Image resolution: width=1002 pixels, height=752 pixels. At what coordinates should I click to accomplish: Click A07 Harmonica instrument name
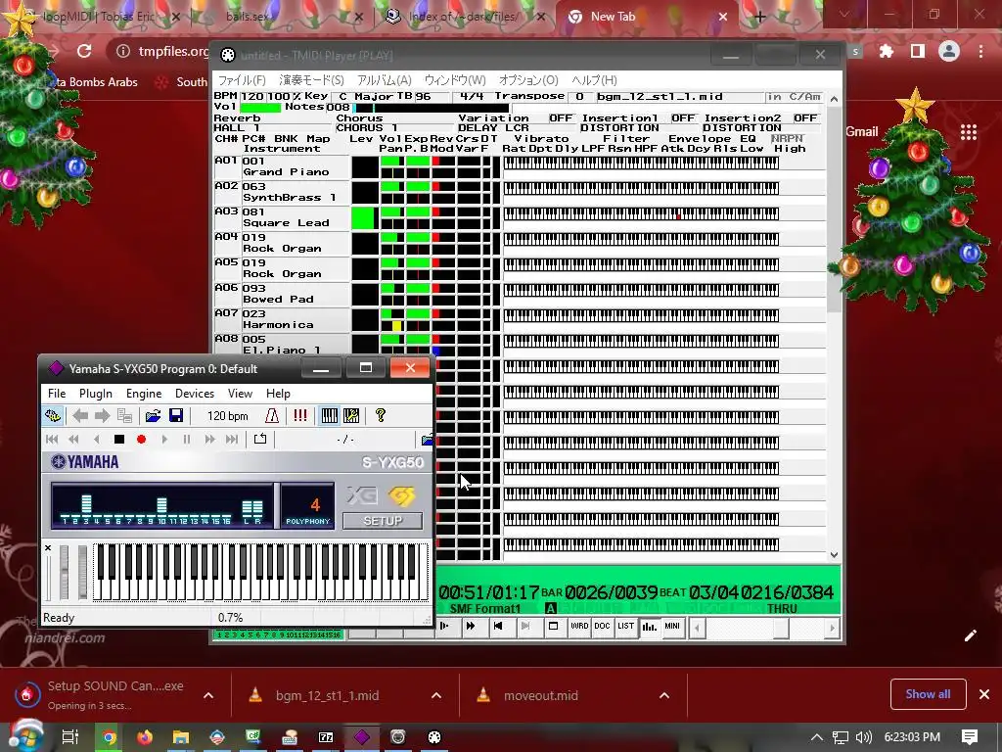[278, 325]
